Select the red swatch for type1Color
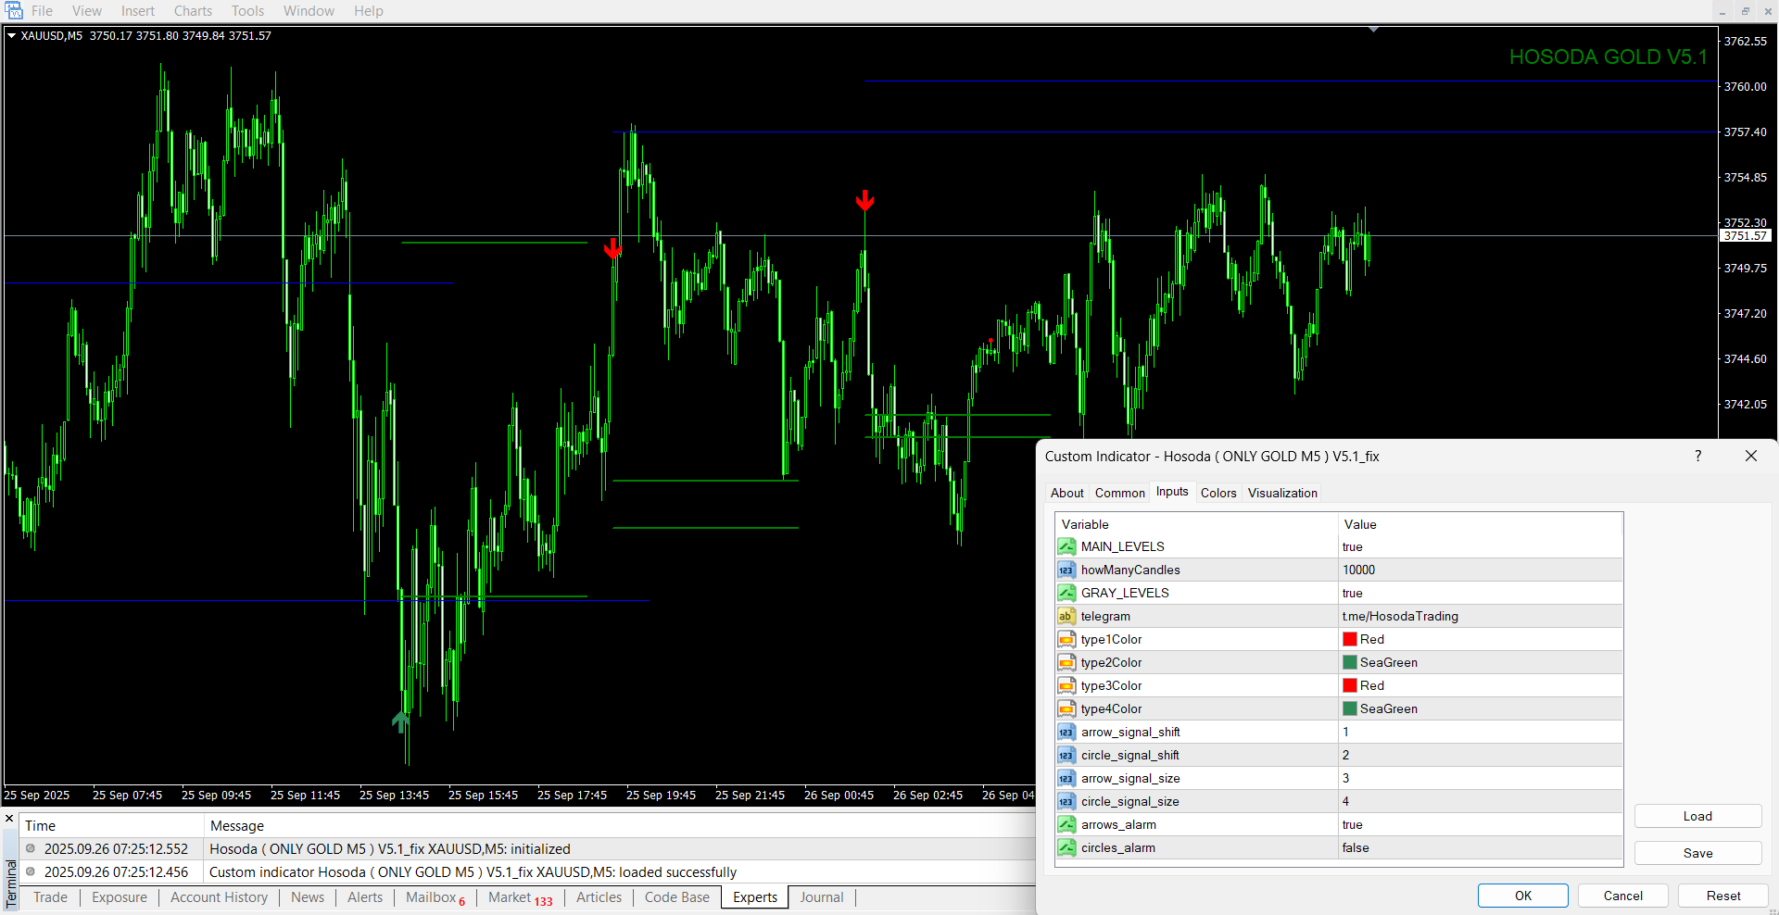 click(1350, 639)
